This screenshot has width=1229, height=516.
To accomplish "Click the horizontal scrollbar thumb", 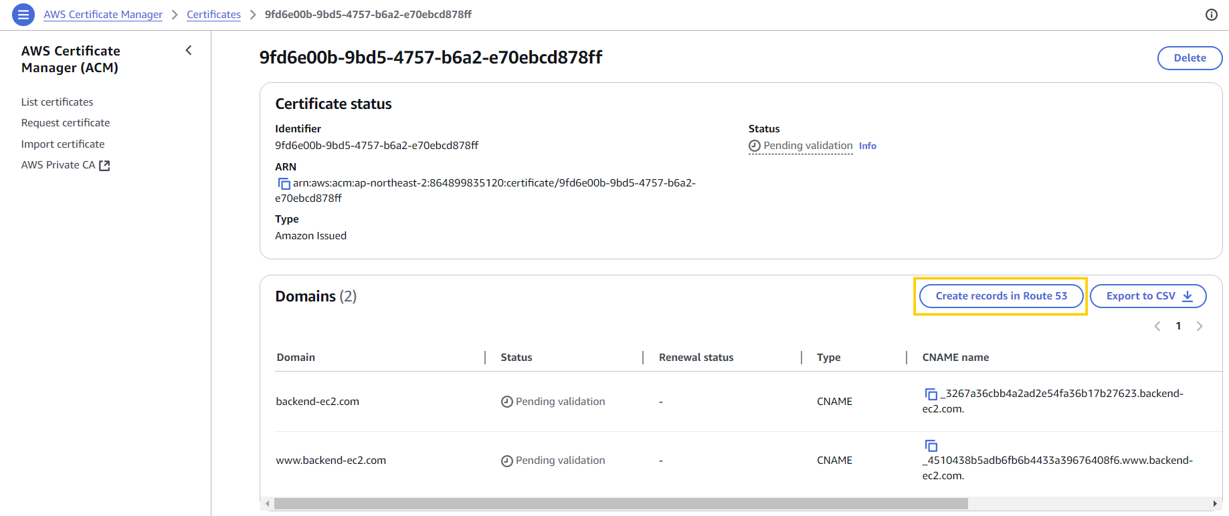I will [x=621, y=503].
